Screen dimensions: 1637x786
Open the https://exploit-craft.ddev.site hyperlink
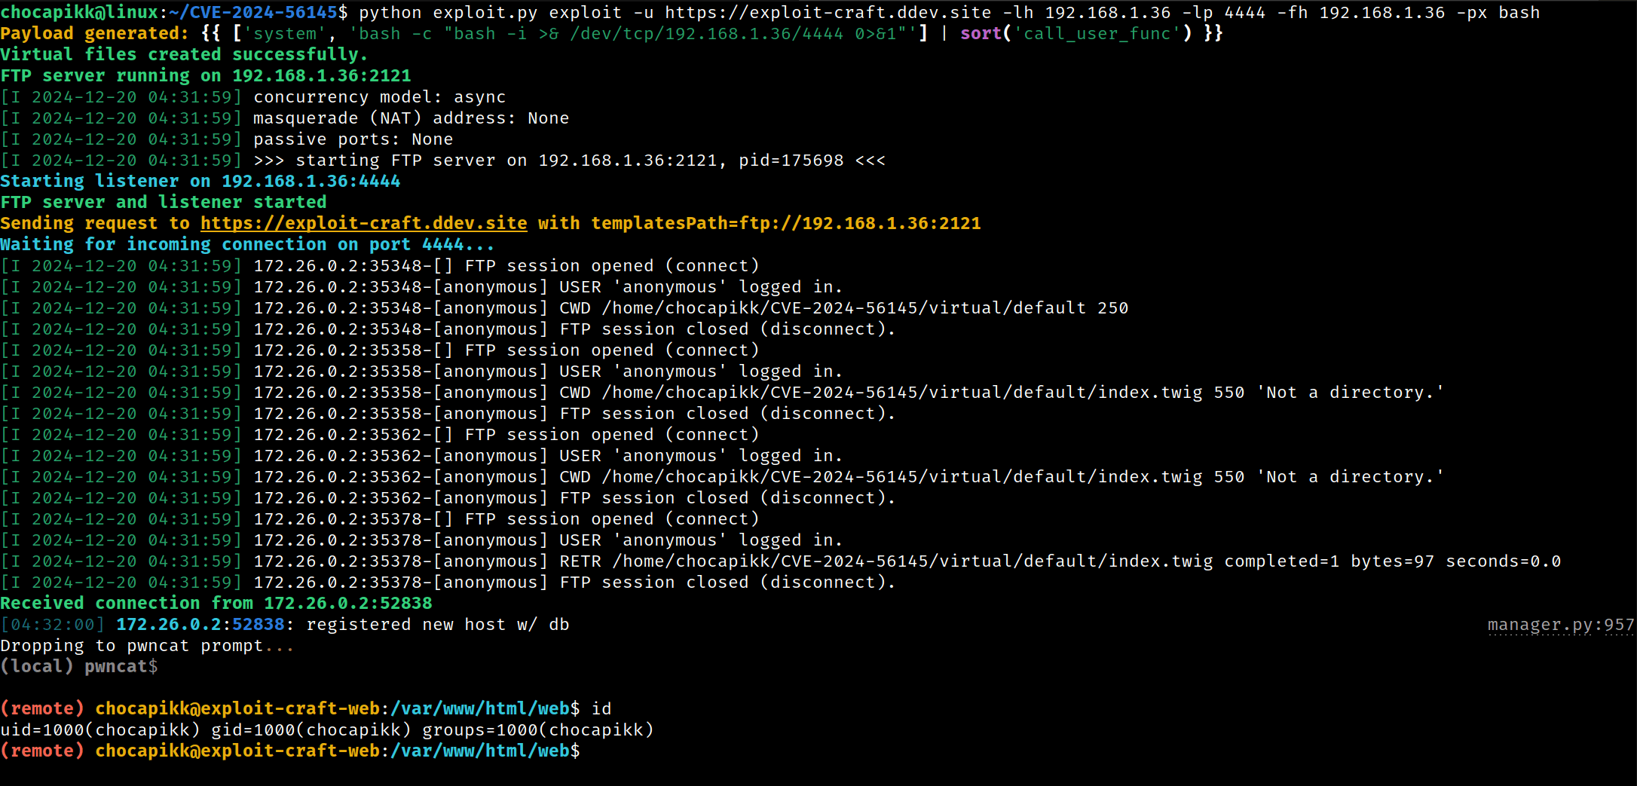(x=364, y=224)
